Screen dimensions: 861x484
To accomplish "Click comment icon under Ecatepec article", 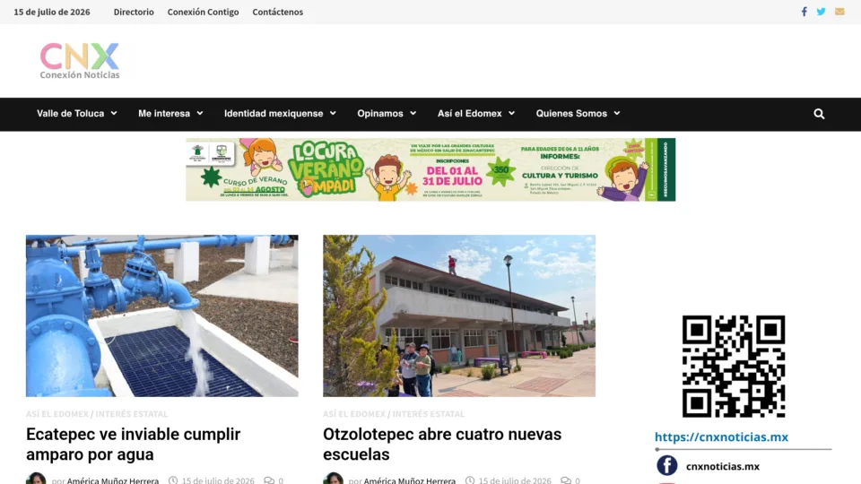I will (268, 480).
